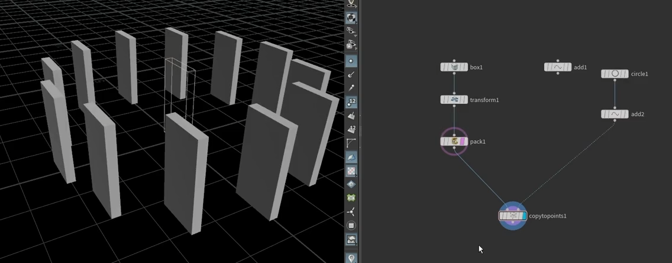Image resolution: width=672 pixels, height=263 pixels.
Task: Click the pin icon at toolbar bottom
Action: pyautogui.click(x=351, y=258)
